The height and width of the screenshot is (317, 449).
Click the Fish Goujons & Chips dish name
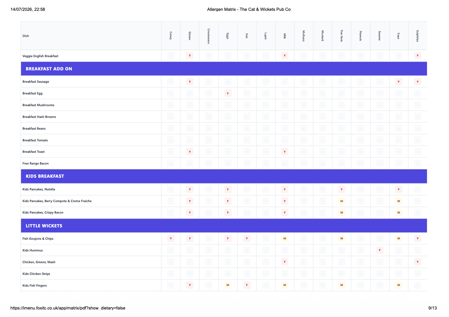pyautogui.click(x=38, y=239)
